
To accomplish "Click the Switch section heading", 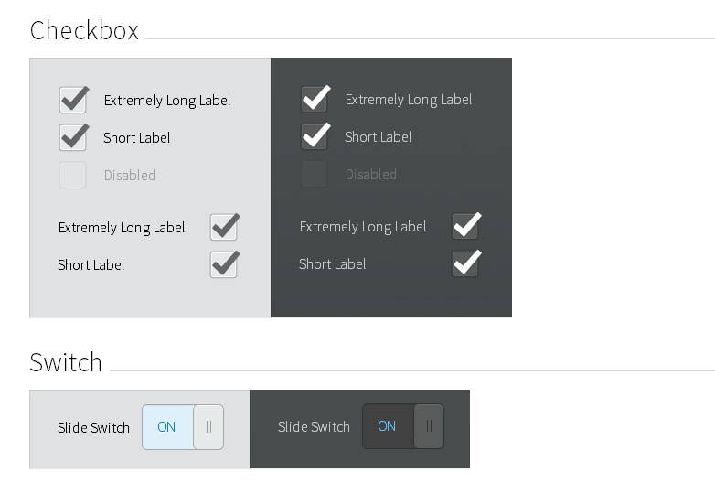I will [x=66, y=362].
